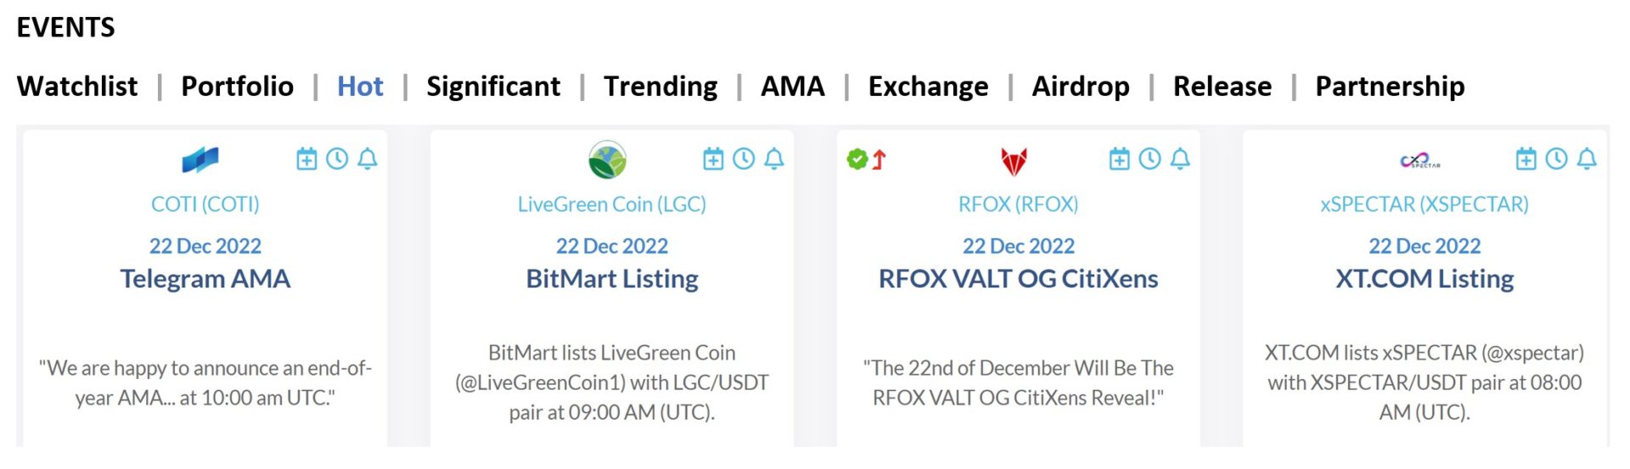Open the Airdrop events tab
This screenshot has height=469, width=1630.
click(1080, 86)
